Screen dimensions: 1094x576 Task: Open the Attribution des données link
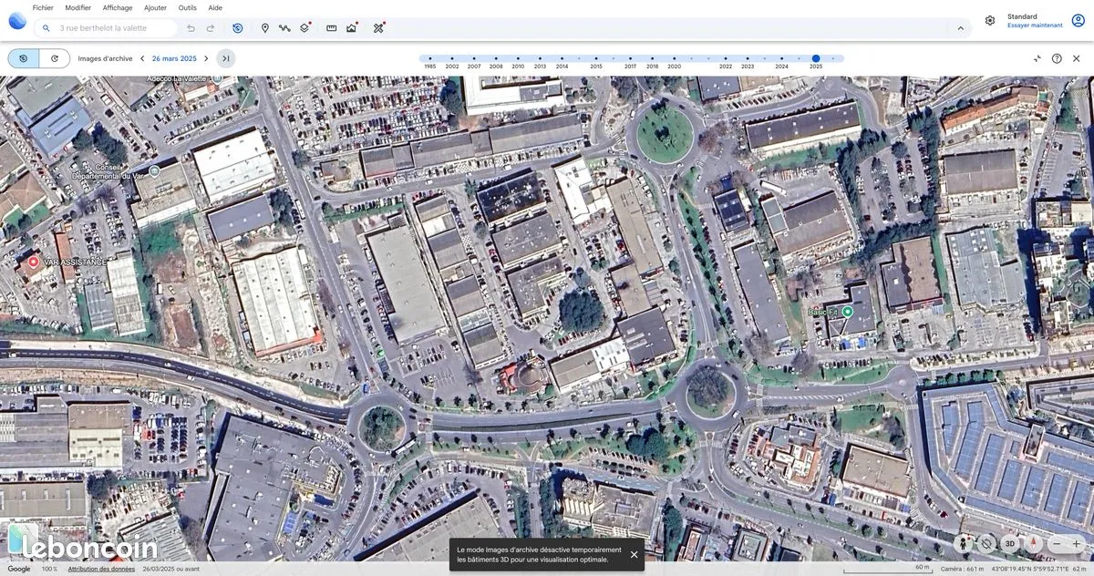tap(101, 569)
